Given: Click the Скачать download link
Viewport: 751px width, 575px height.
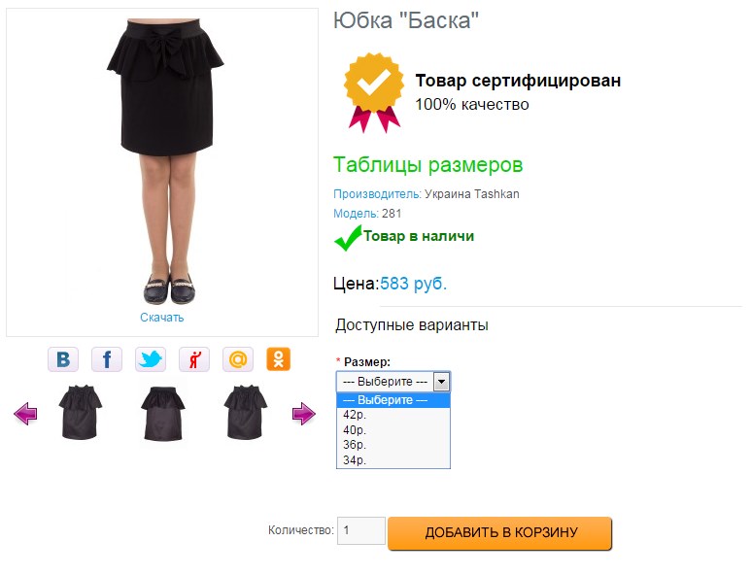Looking at the screenshot, I should point(161,318).
